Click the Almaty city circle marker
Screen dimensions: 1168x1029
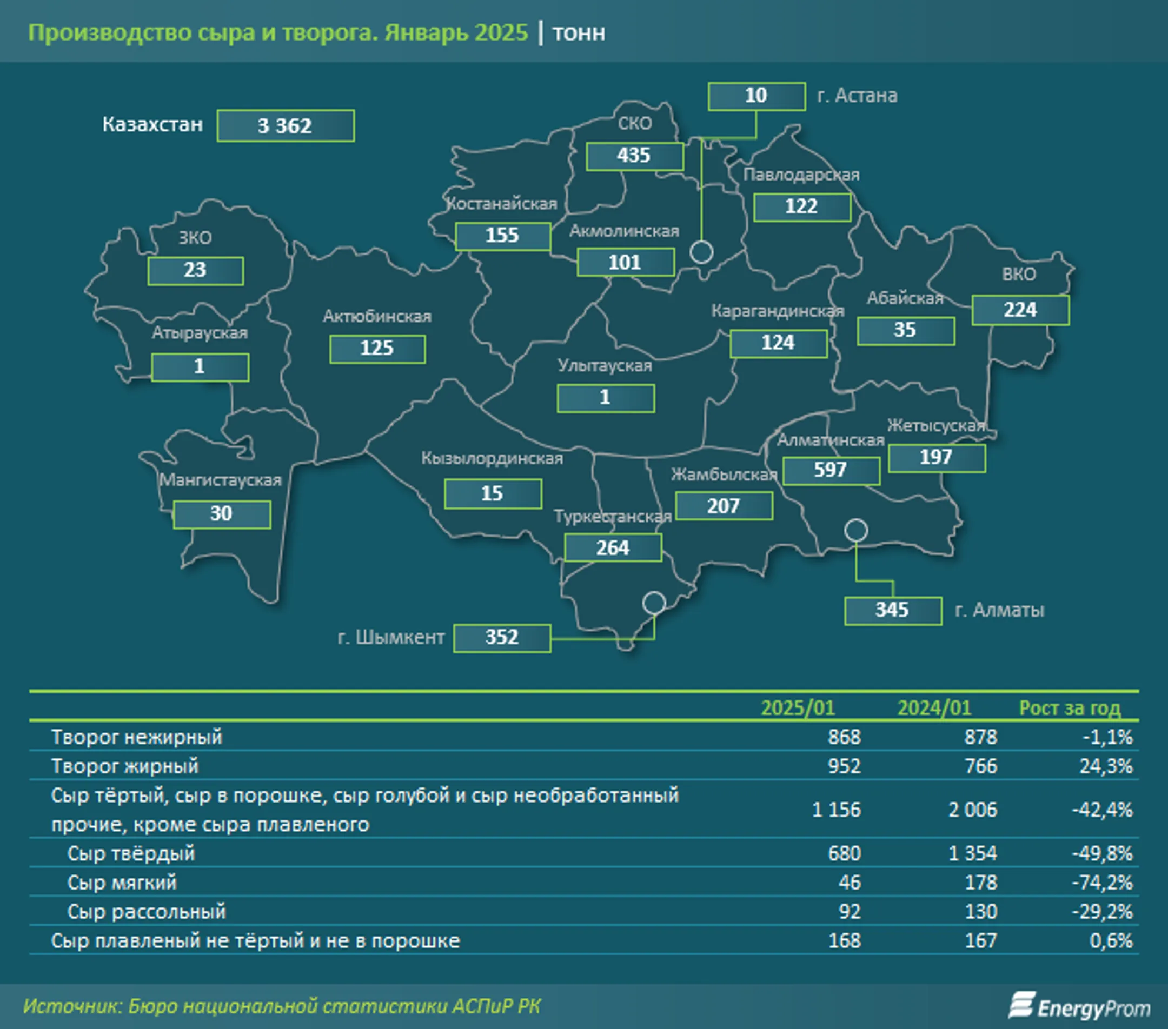pyautogui.click(x=855, y=531)
